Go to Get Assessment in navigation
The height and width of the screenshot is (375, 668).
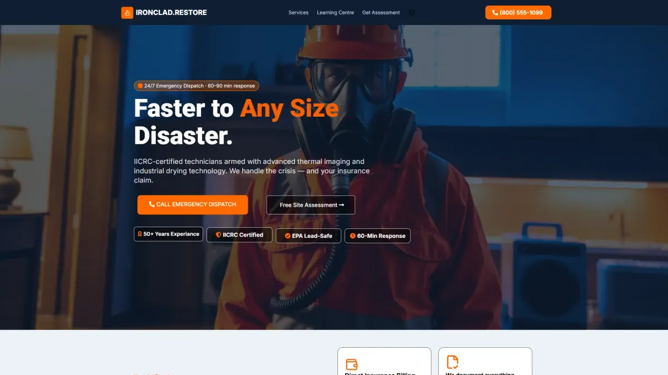[381, 13]
